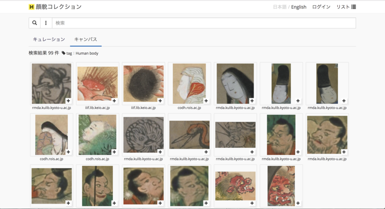Click the yellow H site logo
Image resolution: width=385 pixels, height=209 pixels.
(31, 7)
